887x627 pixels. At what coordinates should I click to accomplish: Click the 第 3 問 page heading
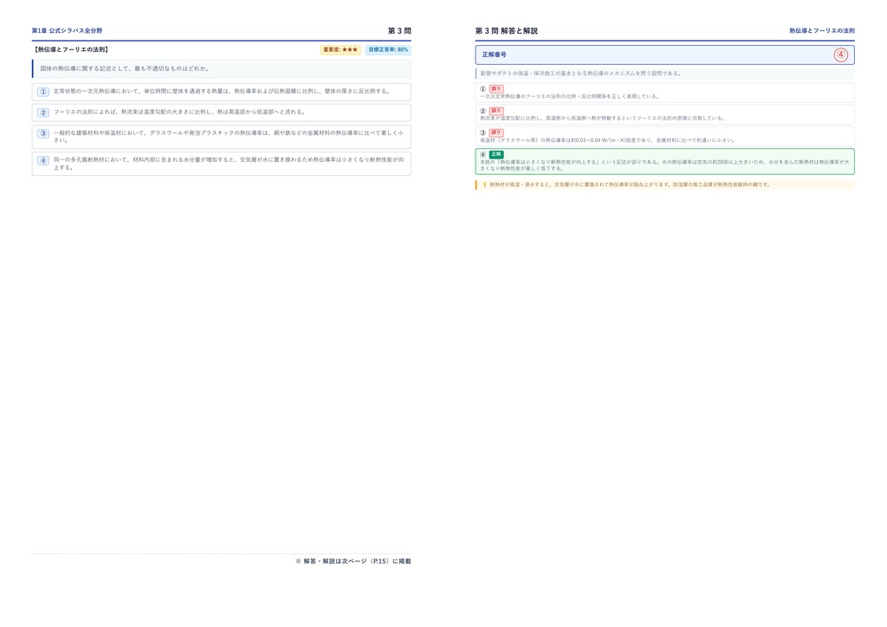point(399,30)
